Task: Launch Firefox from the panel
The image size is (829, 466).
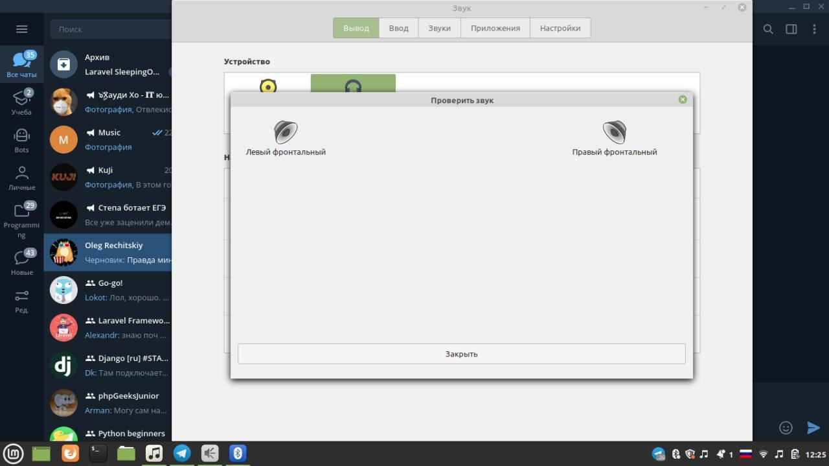Action: click(x=70, y=453)
